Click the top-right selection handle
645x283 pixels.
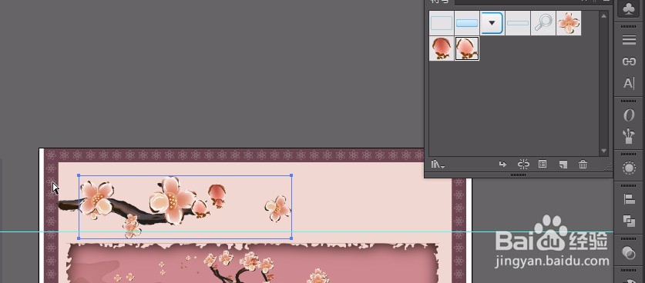pos(291,175)
